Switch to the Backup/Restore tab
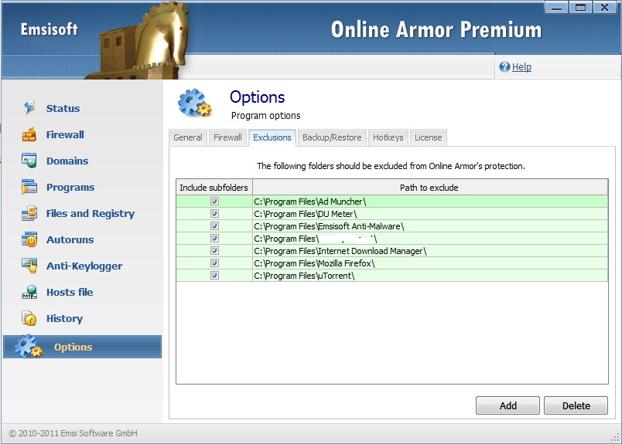Image resolution: width=622 pixels, height=444 pixels. click(x=332, y=137)
